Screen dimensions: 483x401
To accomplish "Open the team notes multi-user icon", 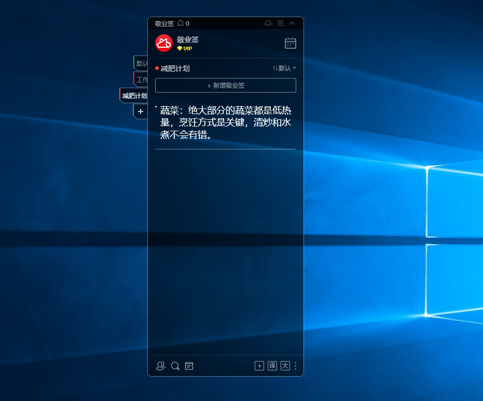I will pos(160,366).
